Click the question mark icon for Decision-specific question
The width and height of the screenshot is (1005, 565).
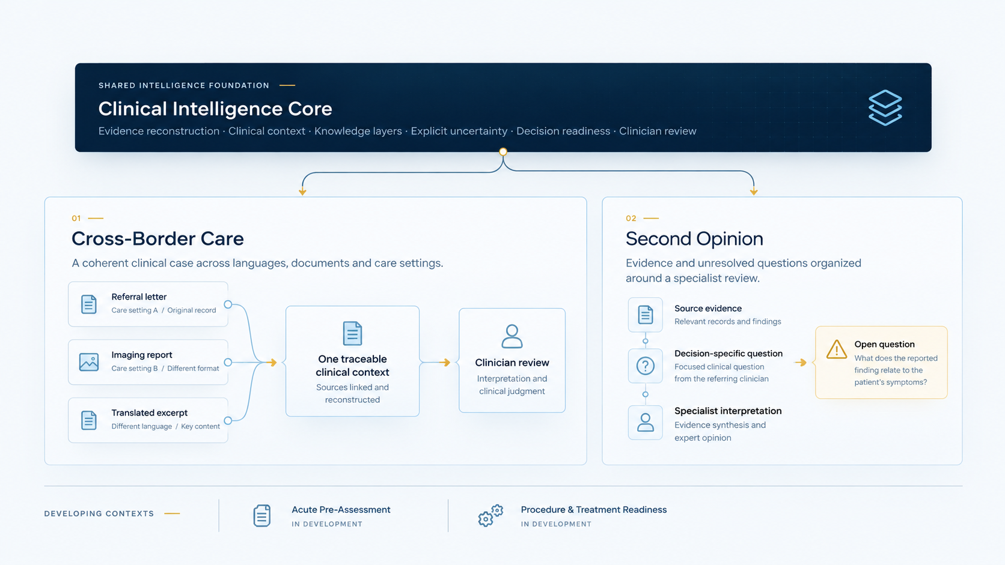tap(645, 366)
